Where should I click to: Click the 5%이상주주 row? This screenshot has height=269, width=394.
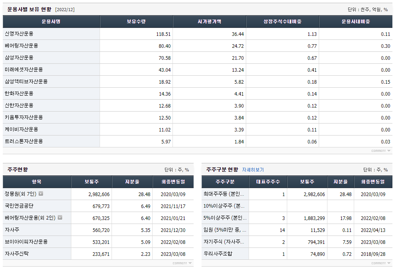click(297, 218)
